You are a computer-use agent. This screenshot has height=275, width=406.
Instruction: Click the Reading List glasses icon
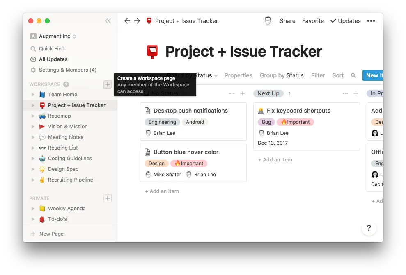pyautogui.click(x=42, y=148)
